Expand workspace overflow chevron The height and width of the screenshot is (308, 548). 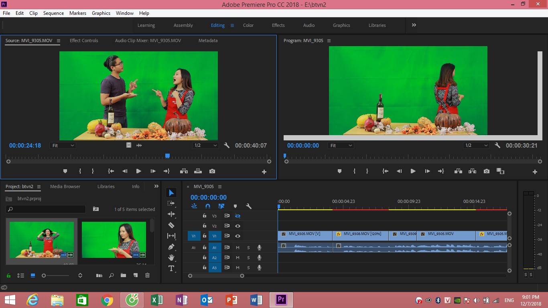tap(414, 25)
